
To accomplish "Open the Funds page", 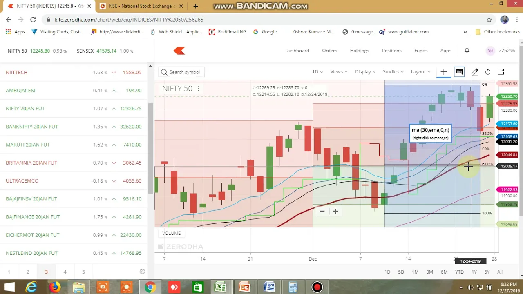I will coord(421,51).
